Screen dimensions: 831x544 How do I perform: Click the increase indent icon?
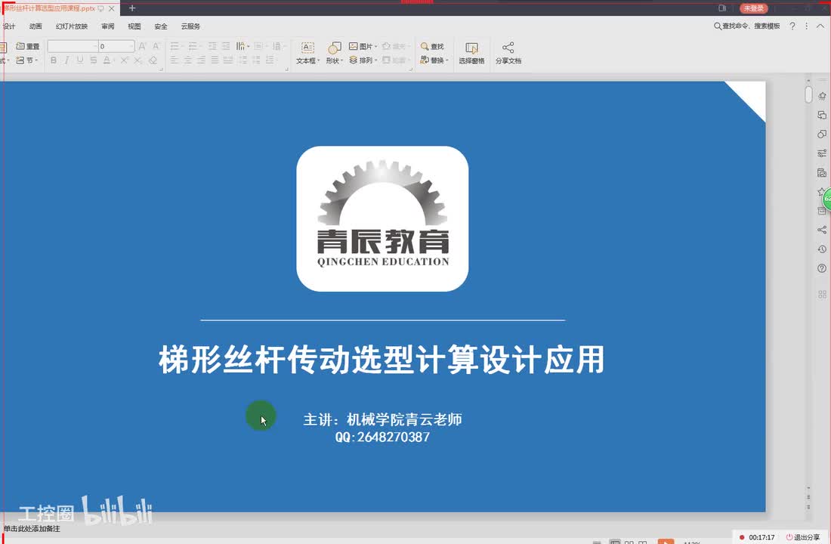(x=226, y=46)
